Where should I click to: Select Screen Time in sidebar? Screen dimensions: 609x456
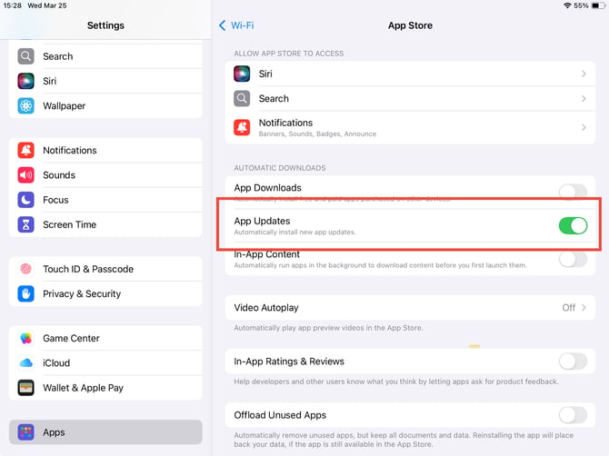pos(105,224)
